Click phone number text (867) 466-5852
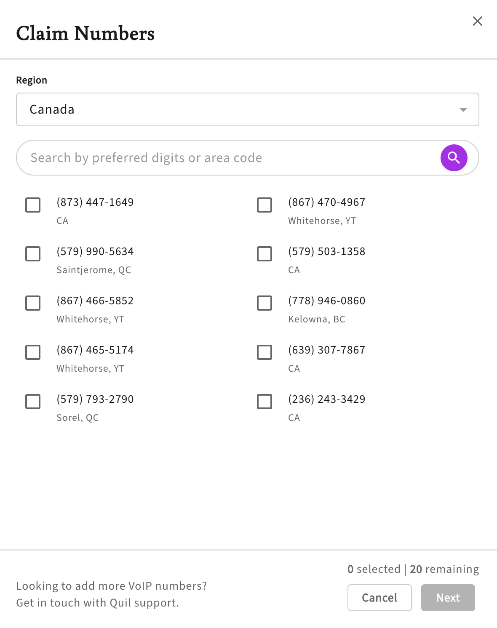497x628 pixels. [95, 301]
